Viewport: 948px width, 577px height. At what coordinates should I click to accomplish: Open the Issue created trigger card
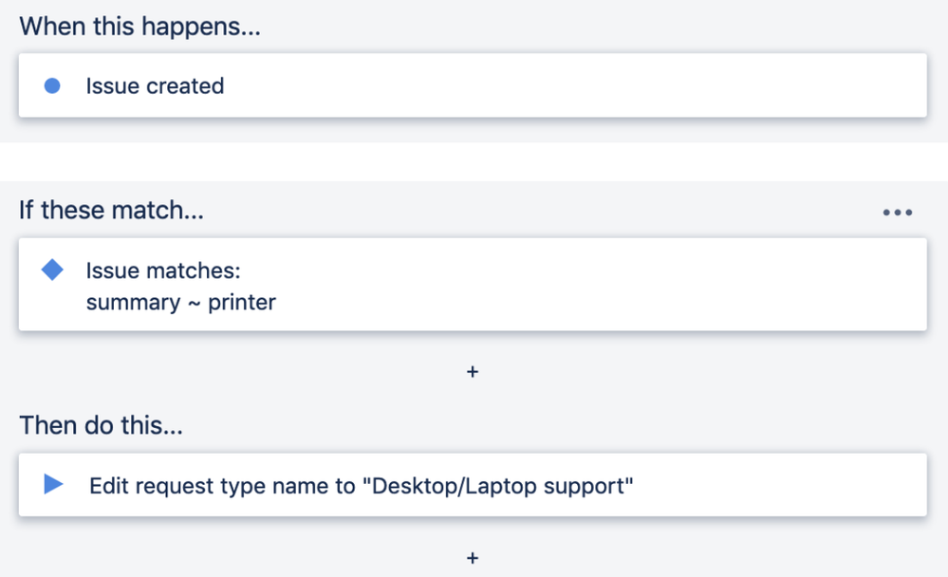click(x=569, y=86)
